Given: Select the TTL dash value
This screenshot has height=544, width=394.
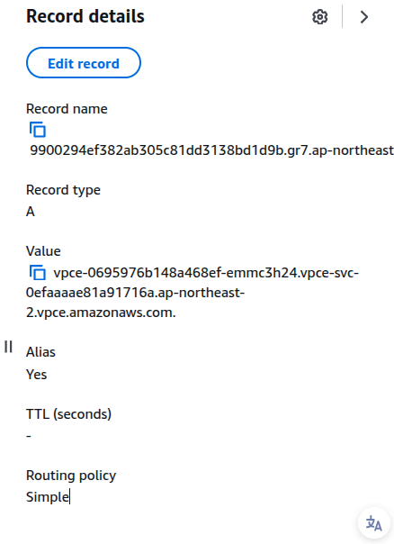Looking at the screenshot, I should pos(29,436).
